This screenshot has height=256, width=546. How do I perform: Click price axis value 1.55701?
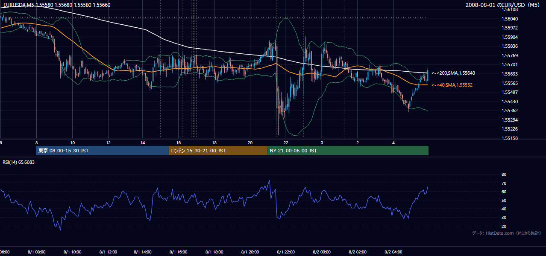coord(510,64)
